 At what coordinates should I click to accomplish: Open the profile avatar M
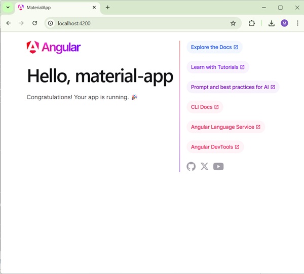[x=284, y=23]
